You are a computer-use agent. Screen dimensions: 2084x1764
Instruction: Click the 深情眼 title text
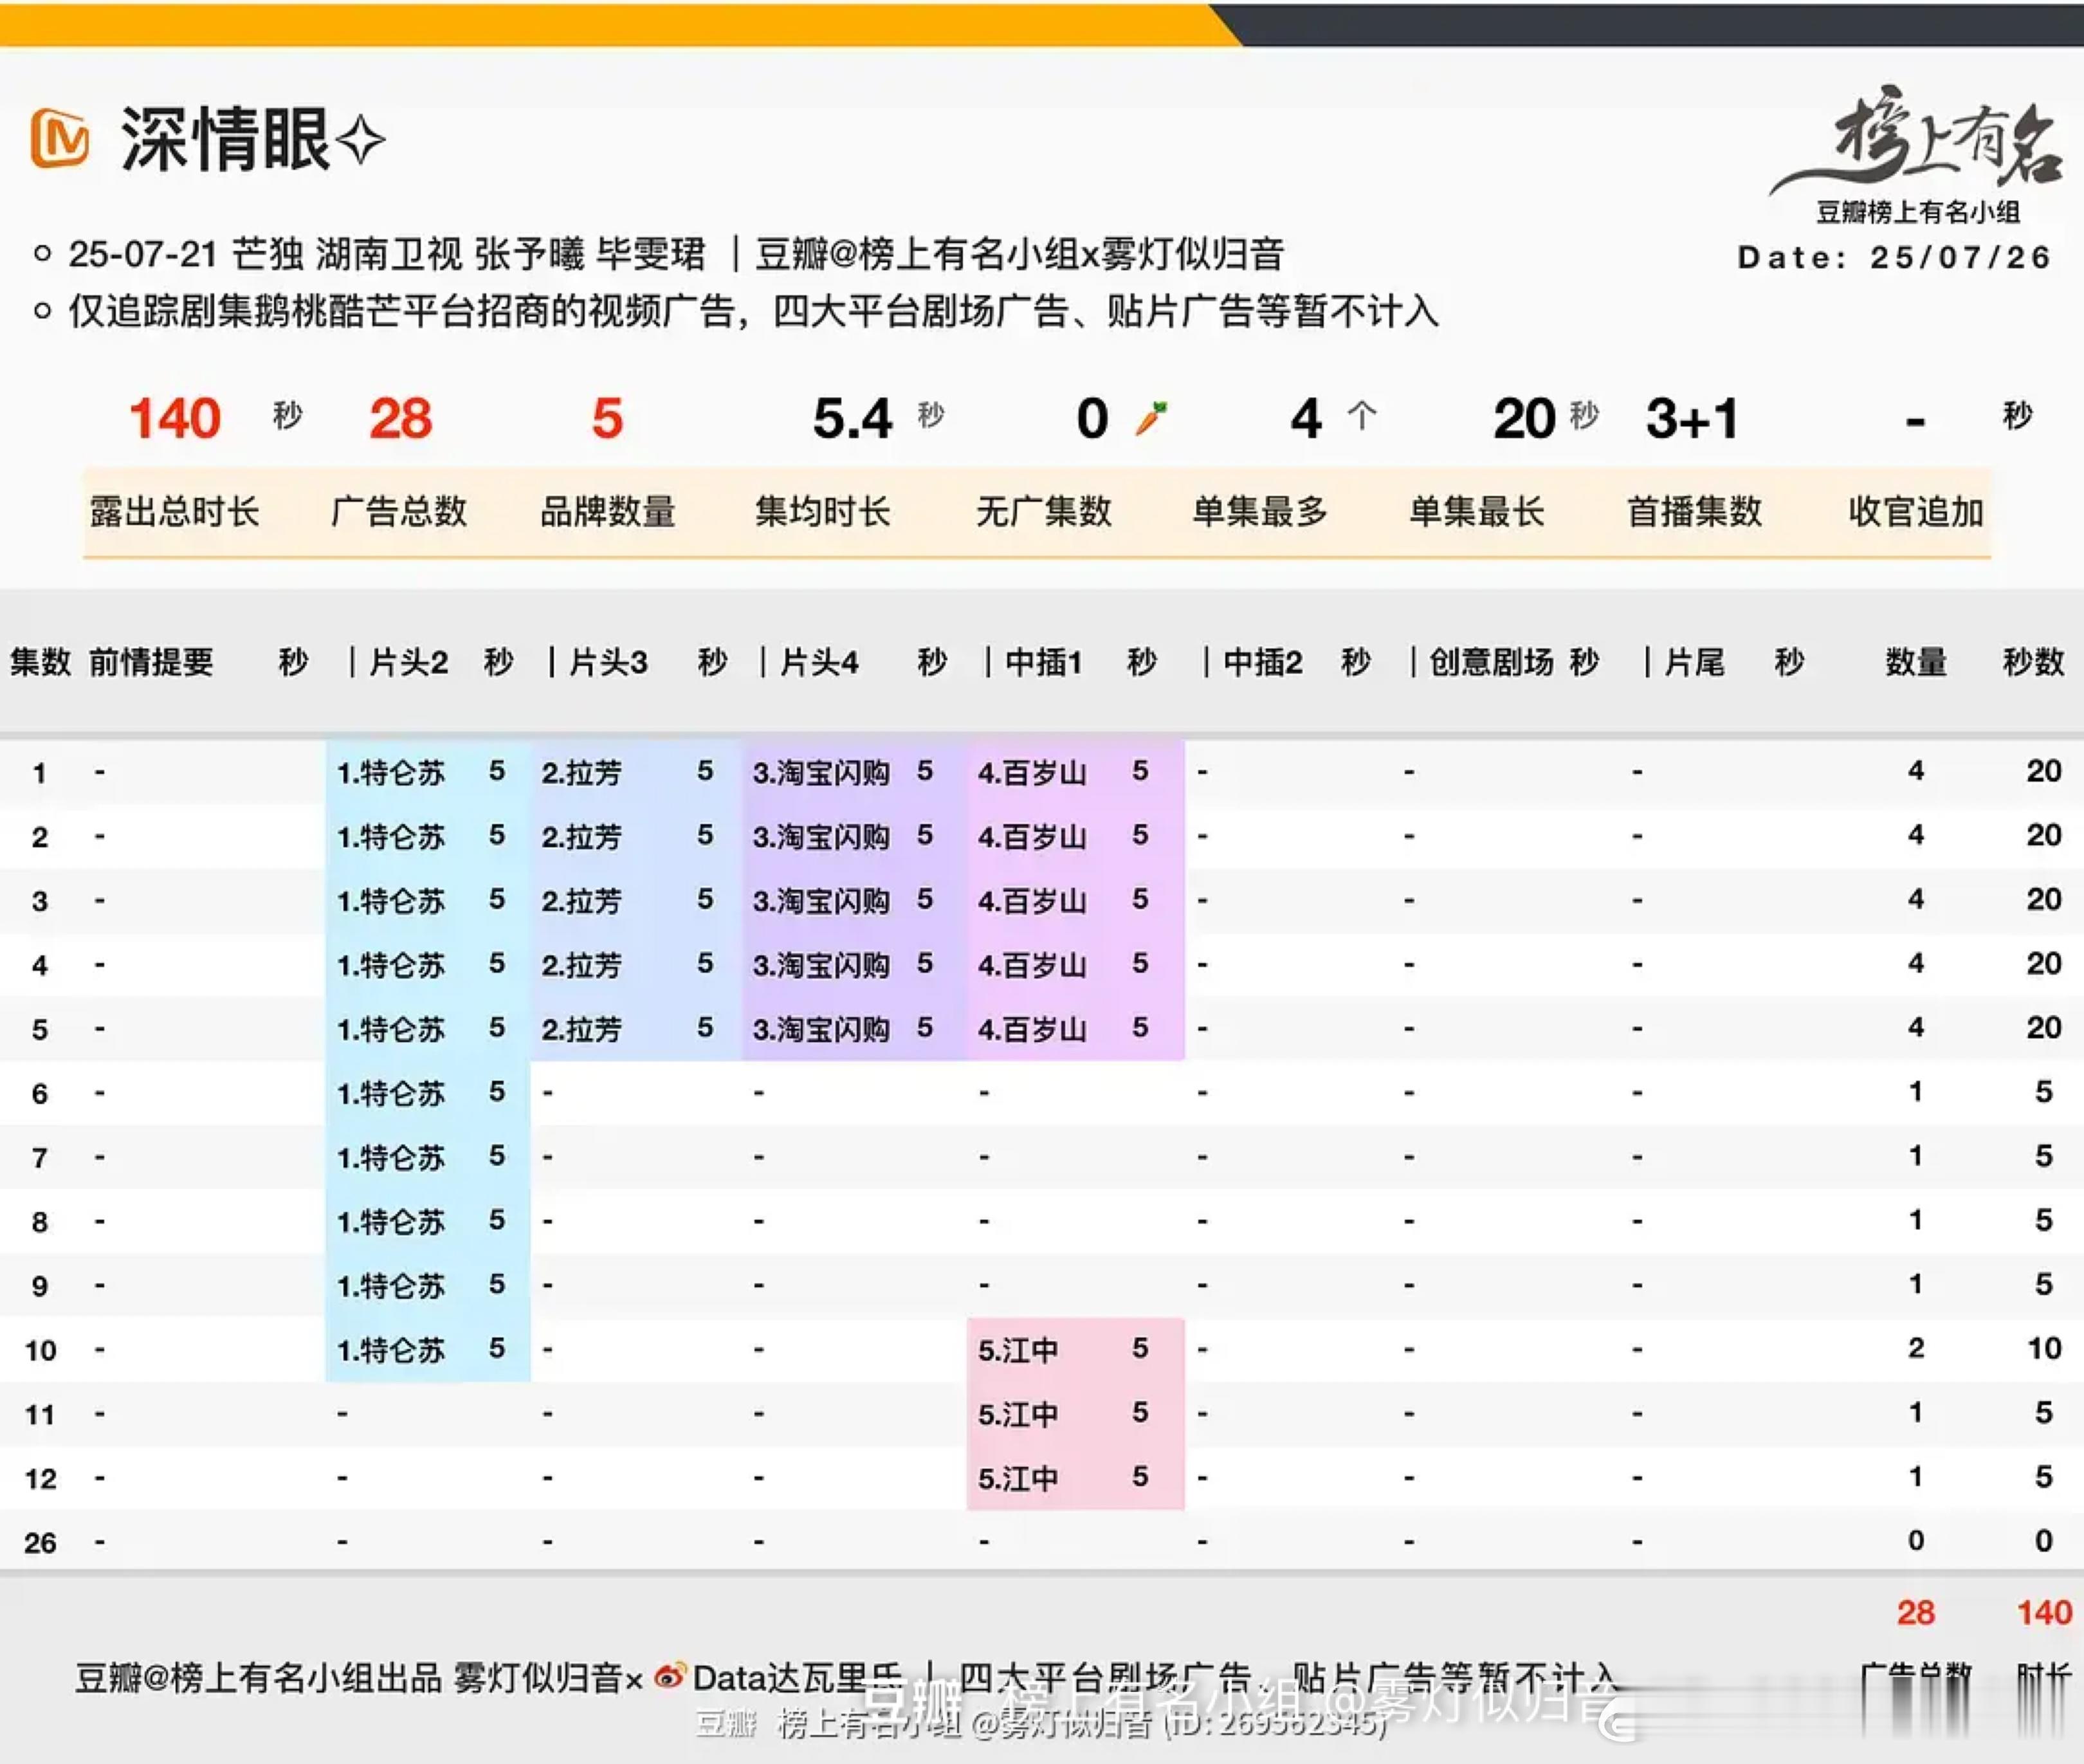point(225,140)
